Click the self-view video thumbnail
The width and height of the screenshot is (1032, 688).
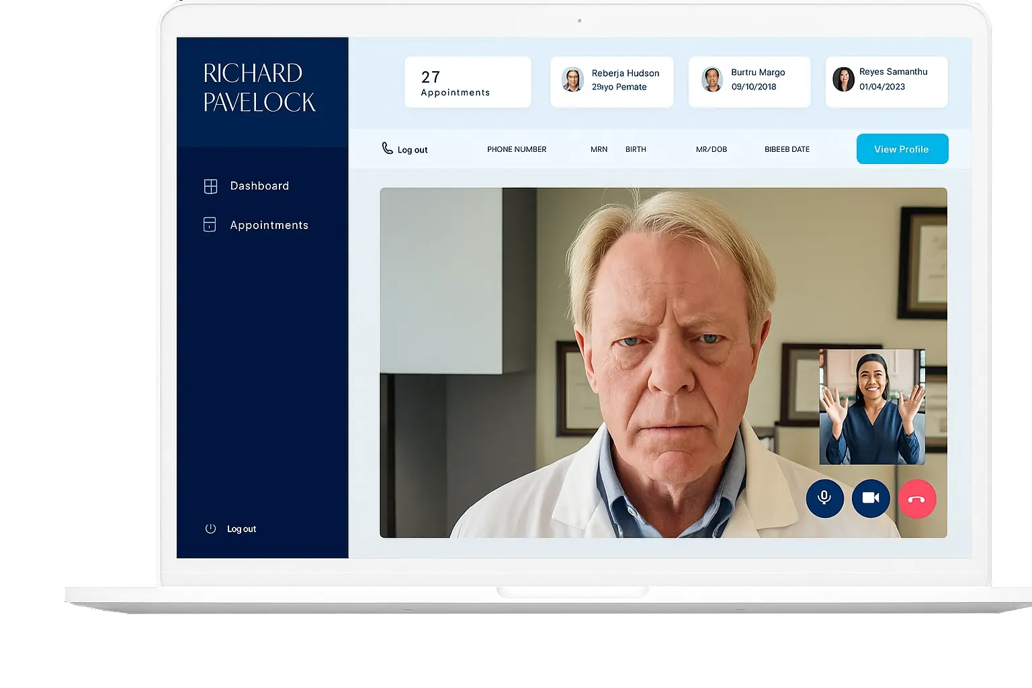pos(872,406)
